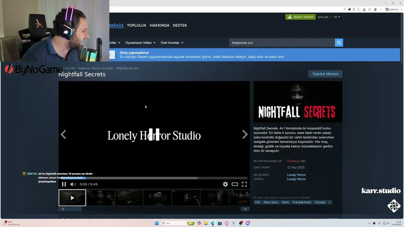The image size is (404, 227).
Task: Open Microsoft Edge from the taskbar
Action: 213,223
